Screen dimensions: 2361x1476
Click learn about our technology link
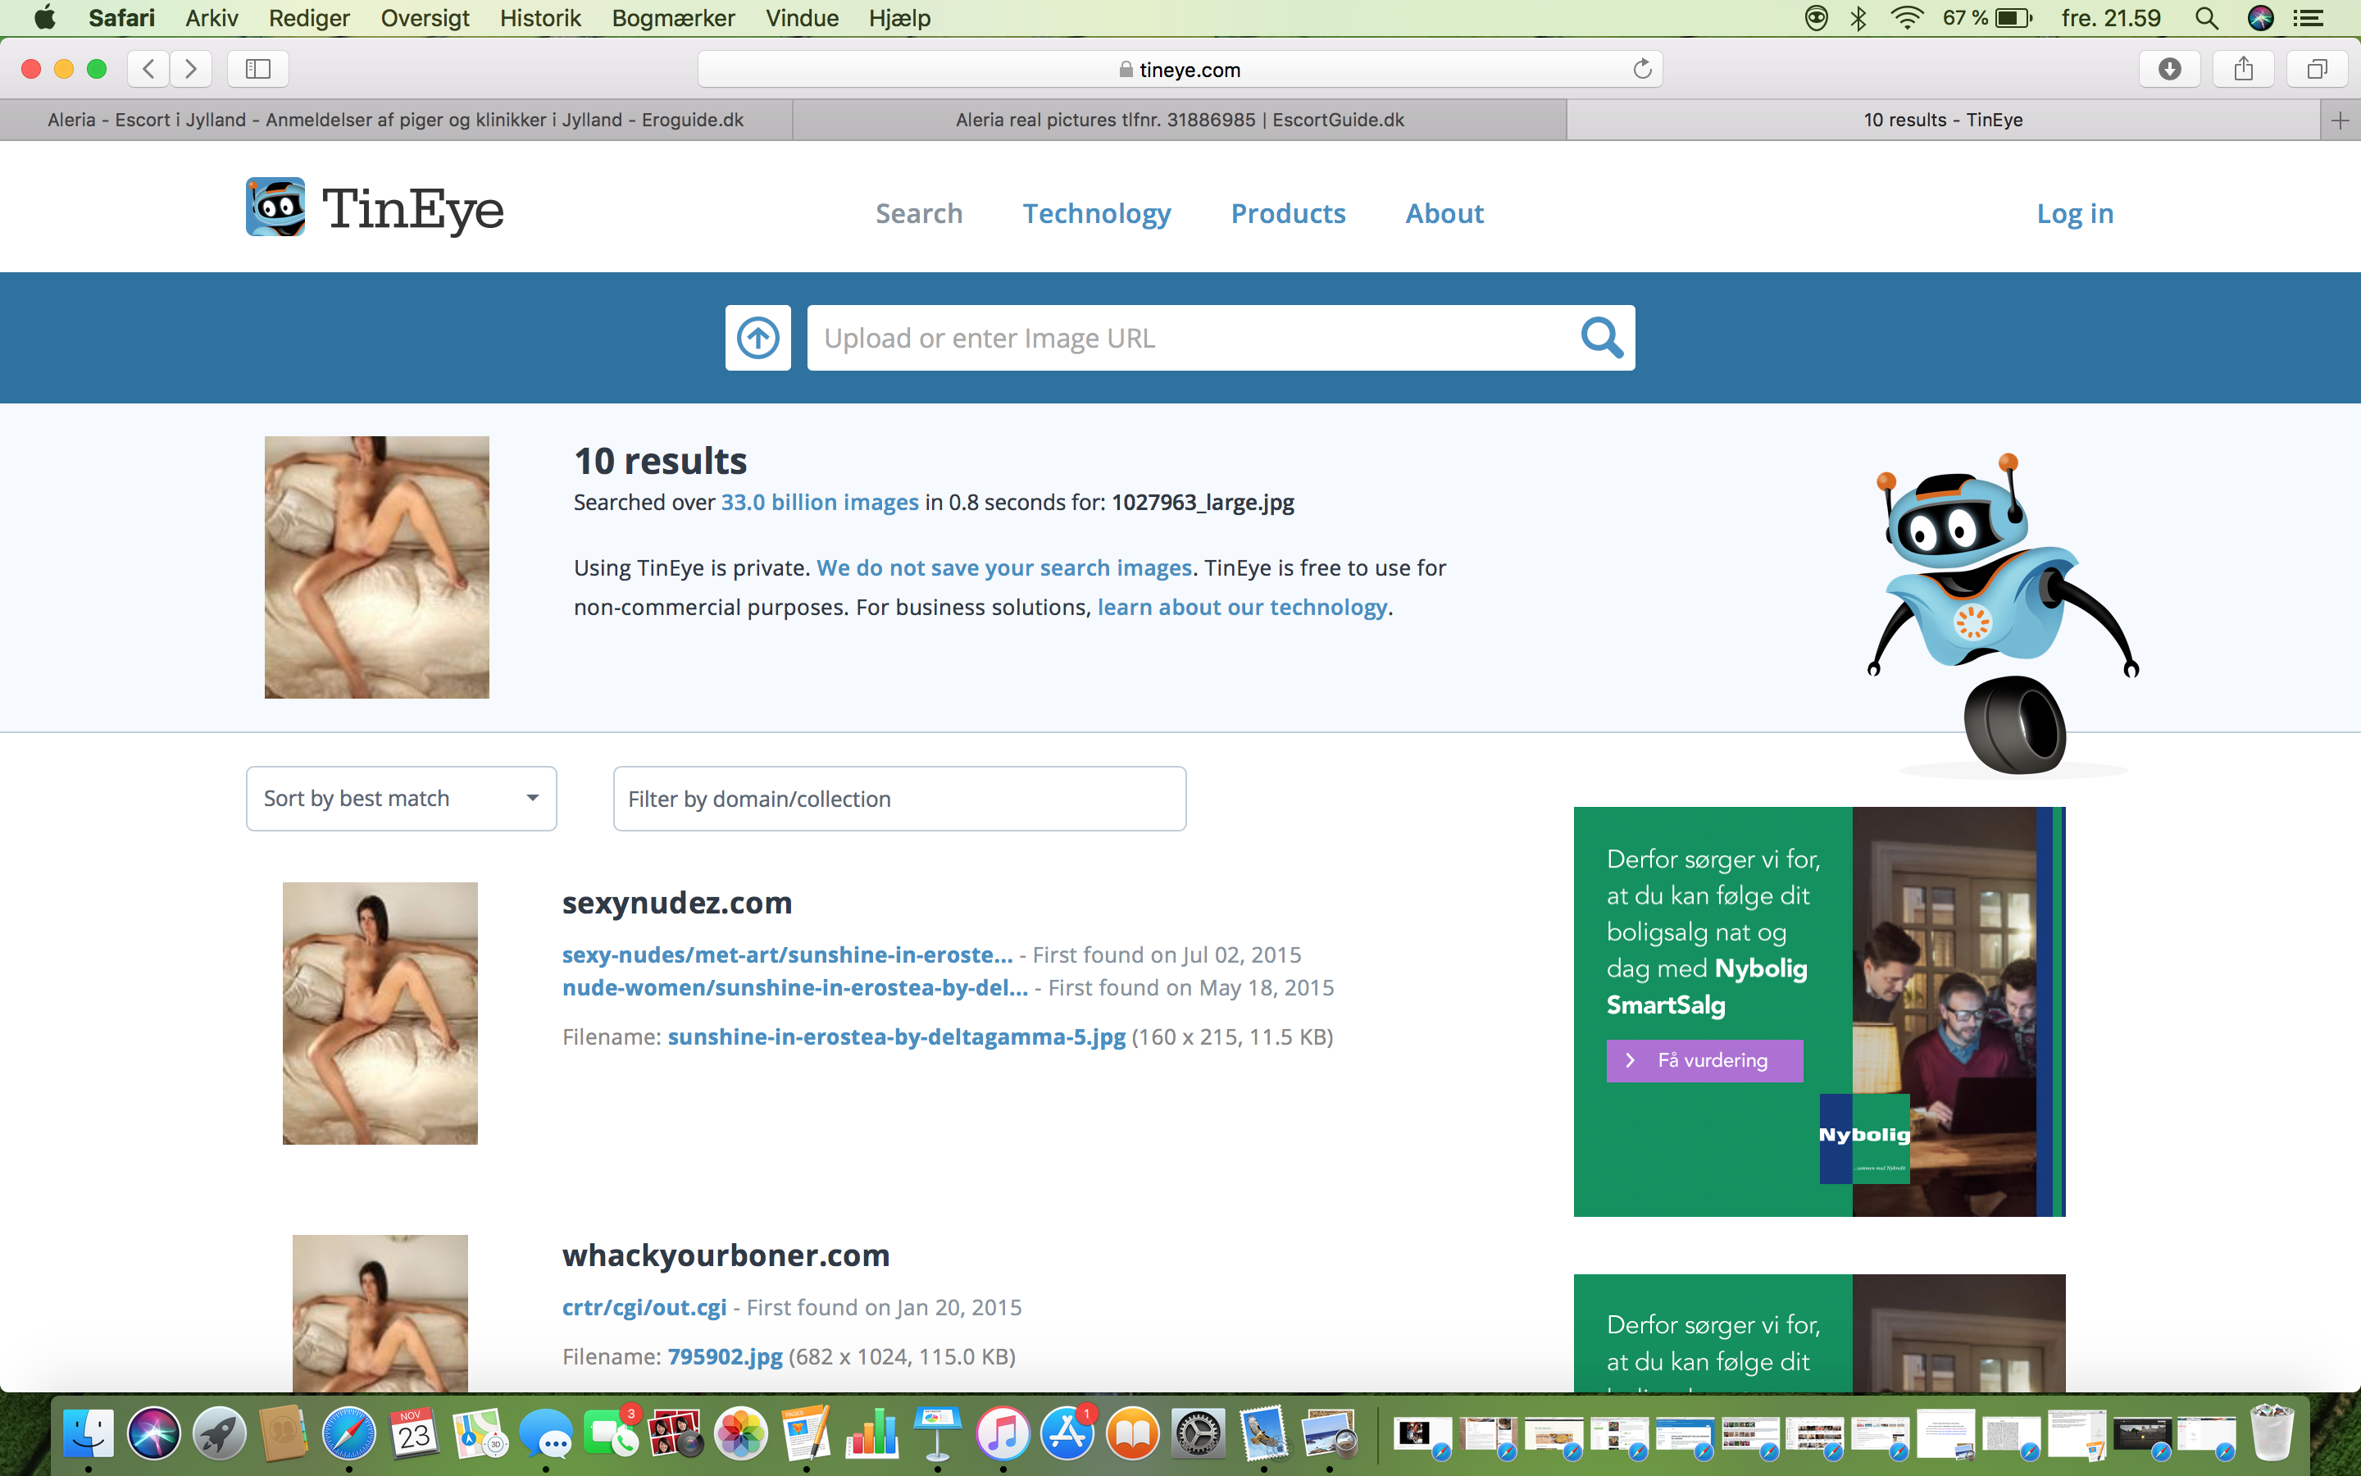pos(1242,607)
